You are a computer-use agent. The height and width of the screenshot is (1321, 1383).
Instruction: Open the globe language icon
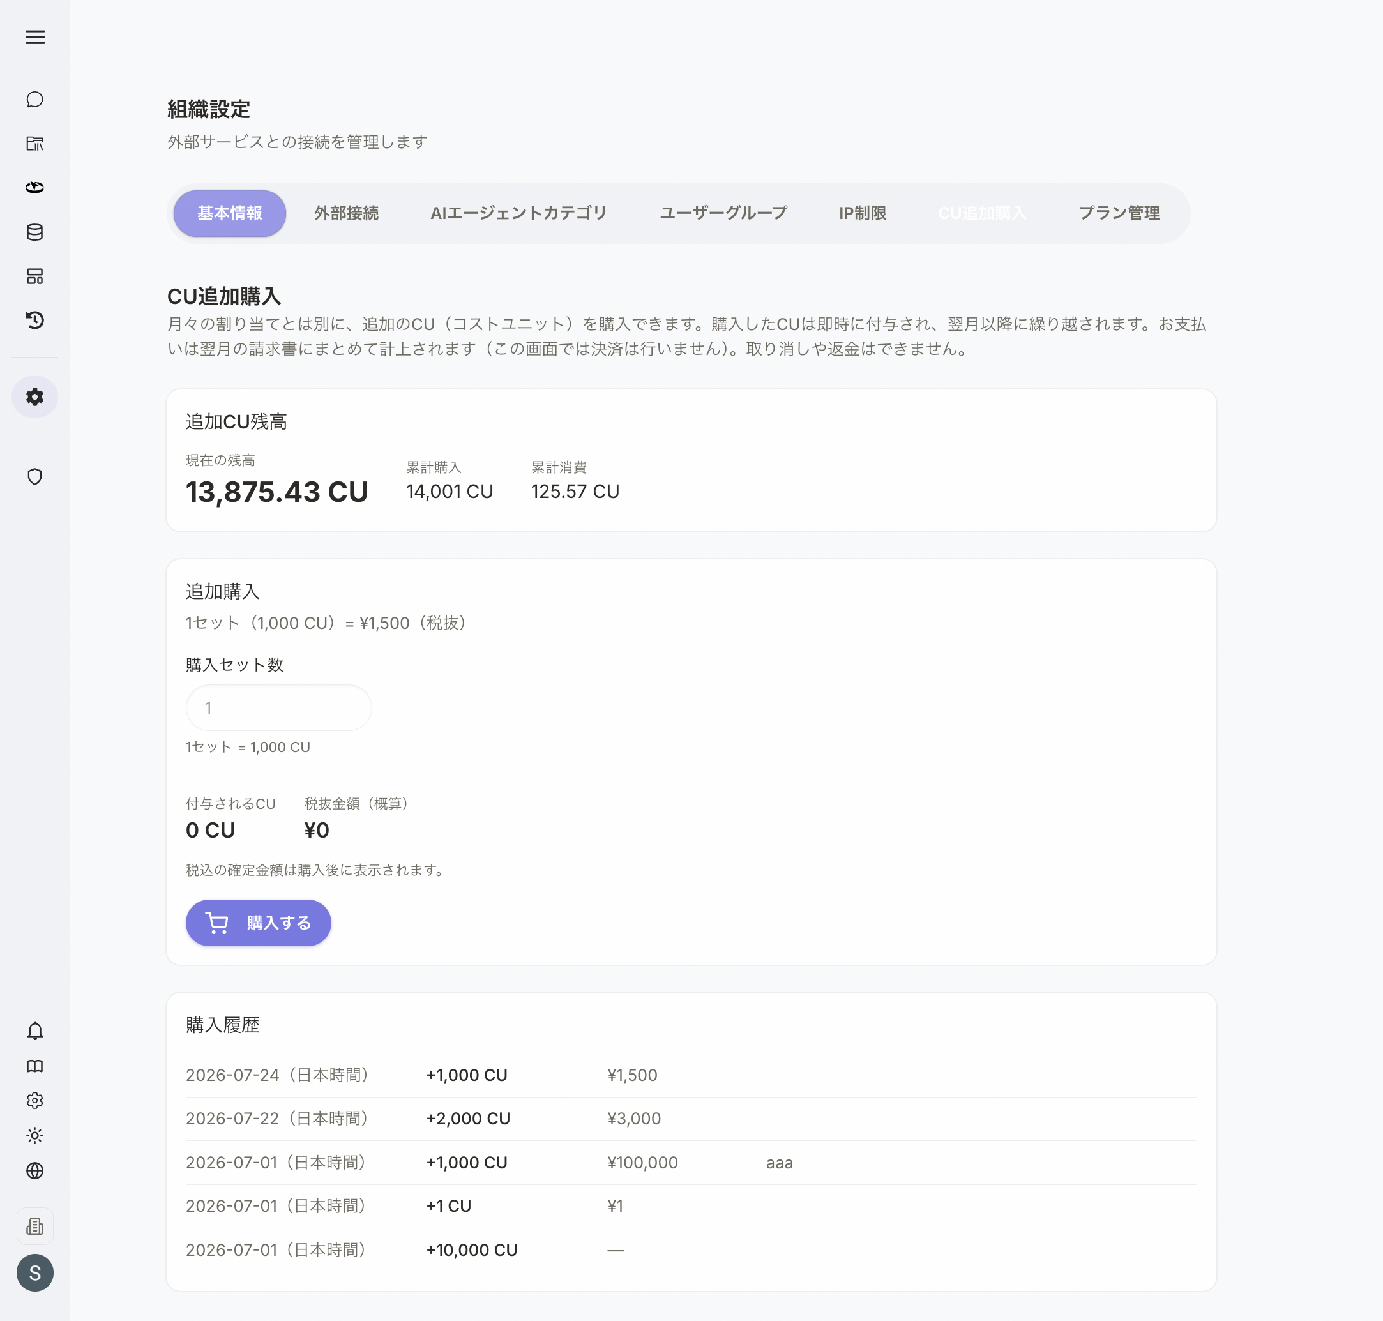point(34,1170)
